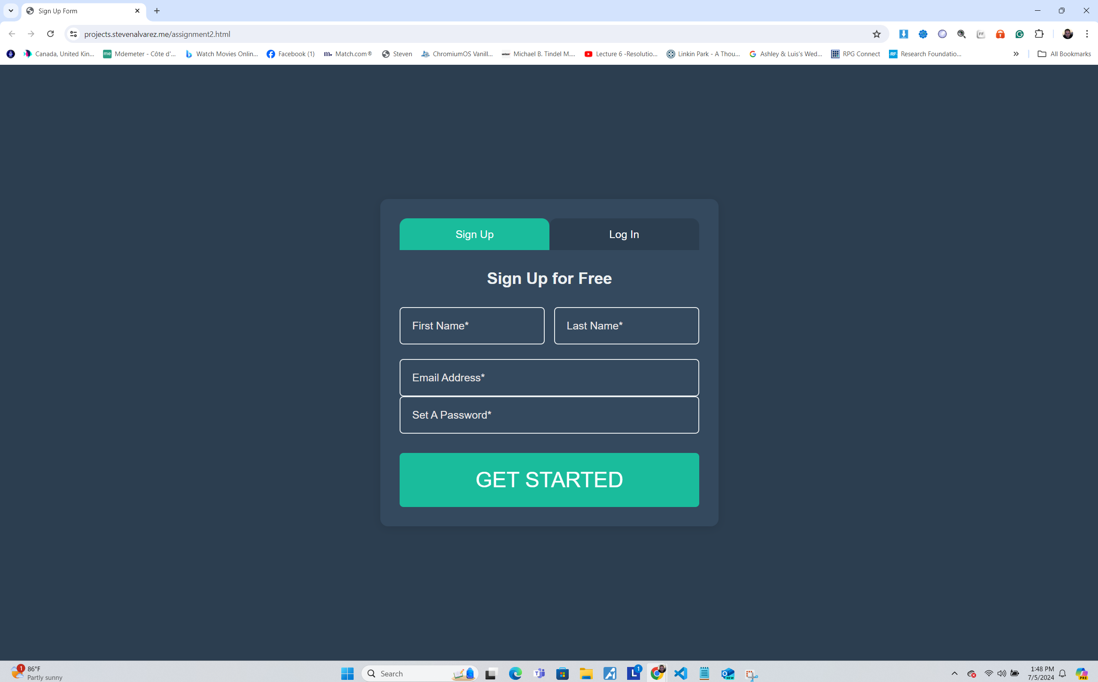Launch Microsoft Edge from the taskbar
Image resolution: width=1098 pixels, height=682 pixels.
coord(515,673)
